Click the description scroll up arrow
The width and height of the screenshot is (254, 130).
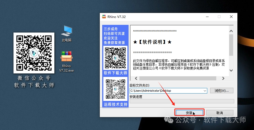(x=231, y=31)
